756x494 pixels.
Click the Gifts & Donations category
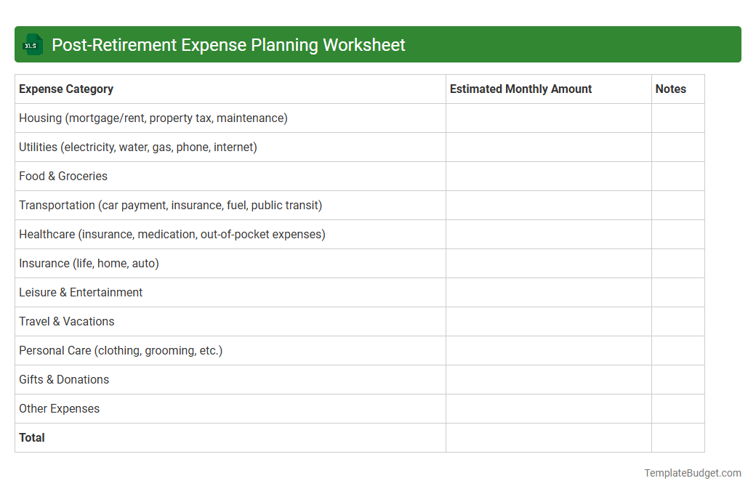[63, 379]
